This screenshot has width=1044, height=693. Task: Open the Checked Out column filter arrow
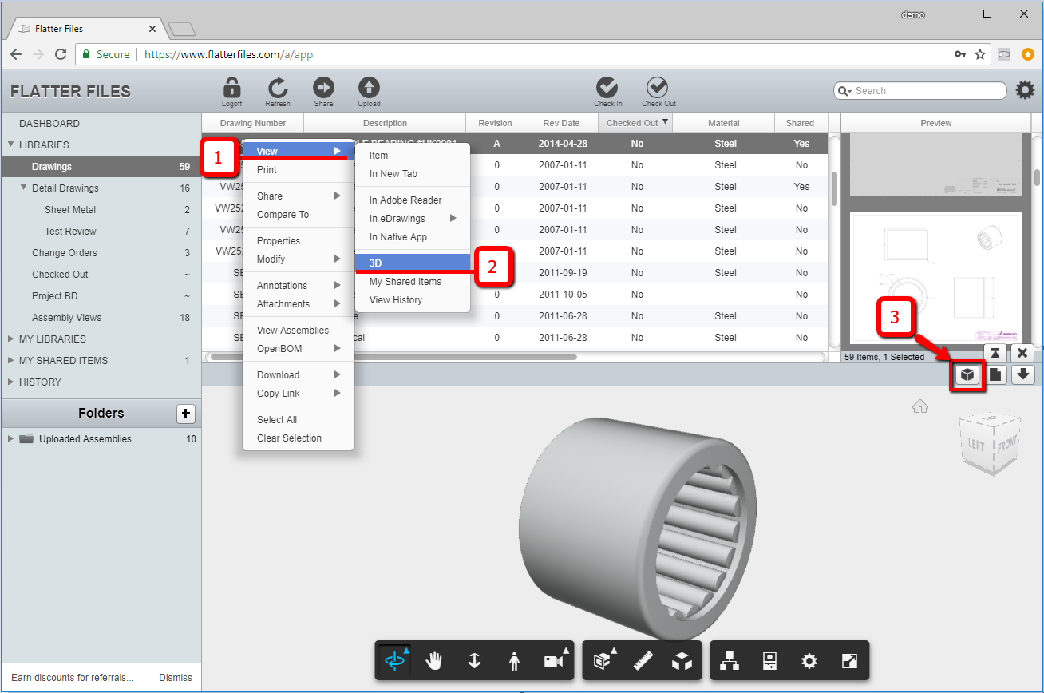click(x=666, y=122)
